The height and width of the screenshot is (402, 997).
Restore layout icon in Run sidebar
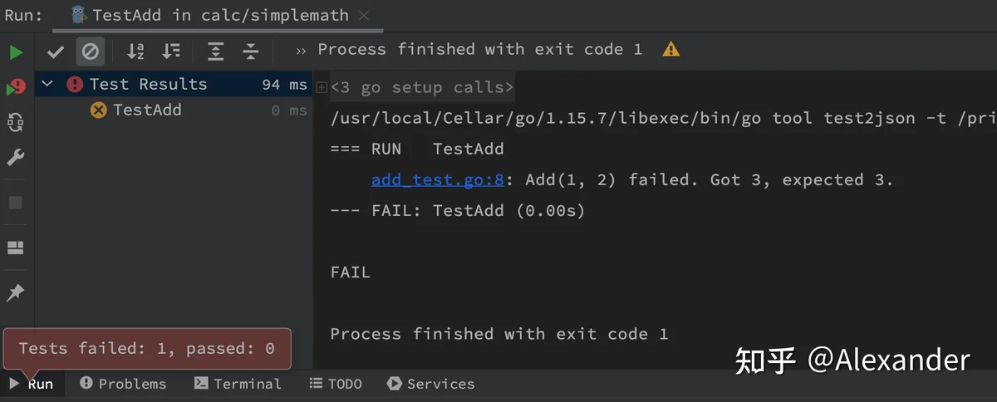[16, 248]
